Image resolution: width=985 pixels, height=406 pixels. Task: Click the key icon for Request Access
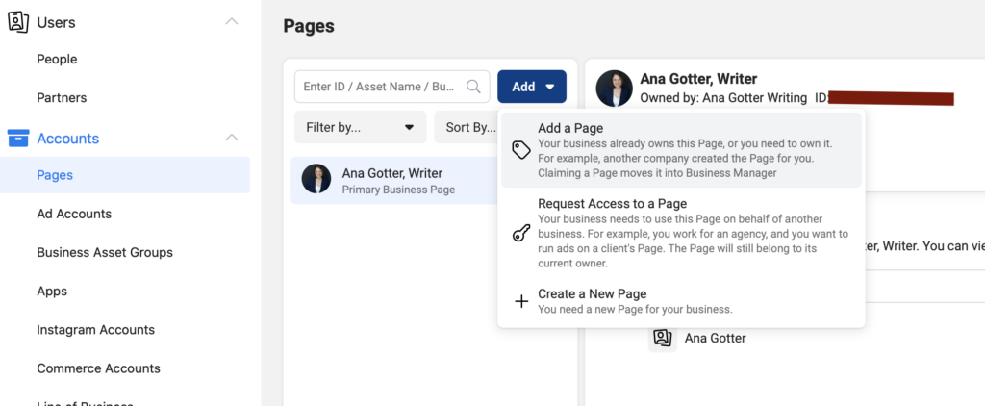[521, 234]
